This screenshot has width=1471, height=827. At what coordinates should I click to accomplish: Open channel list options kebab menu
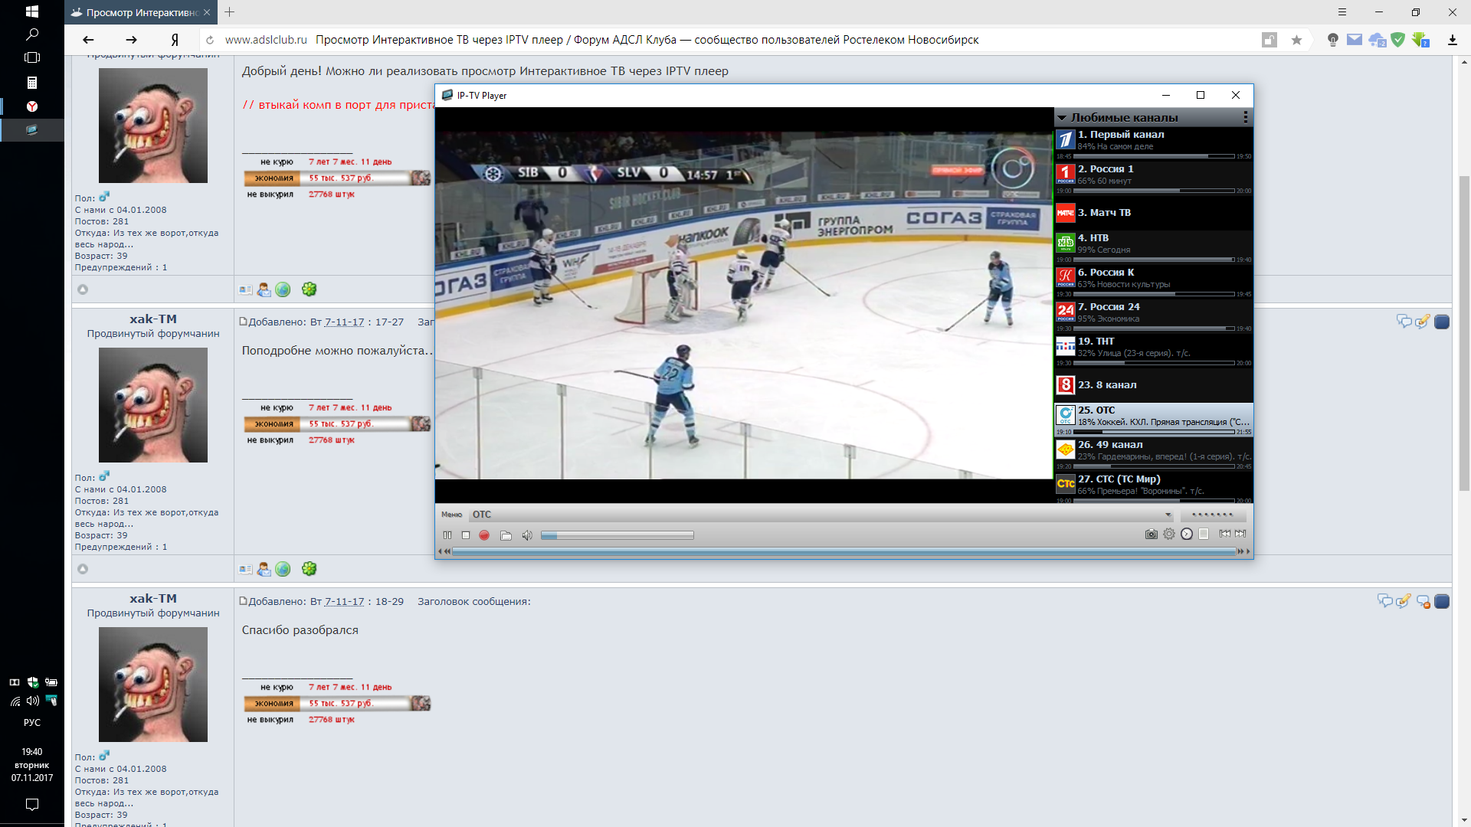tap(1246, 117)
